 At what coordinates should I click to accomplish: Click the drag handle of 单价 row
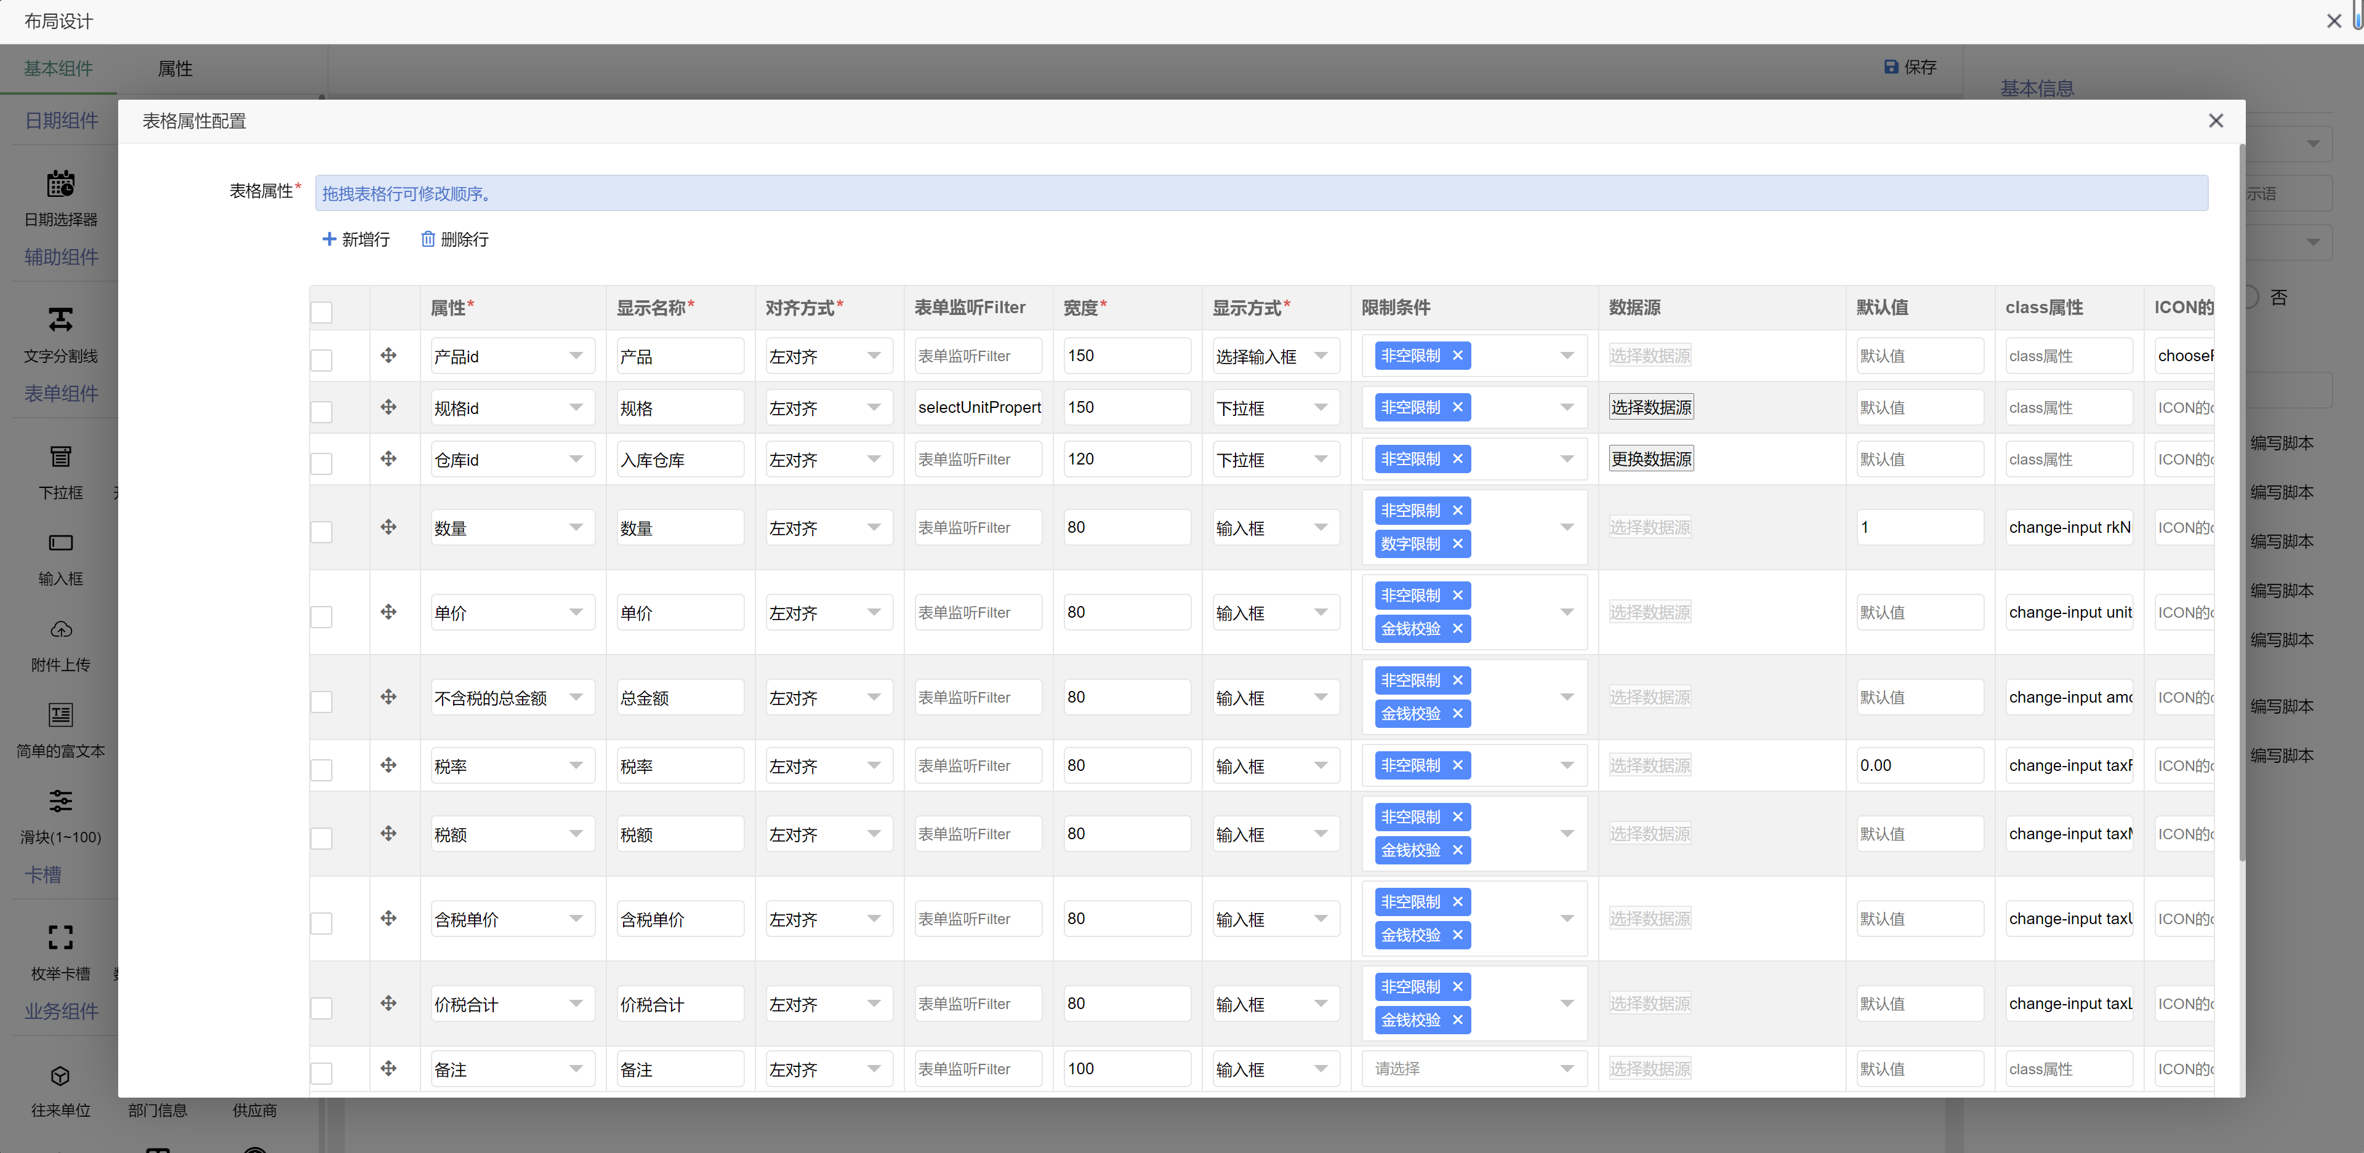[x=388, y=612]
